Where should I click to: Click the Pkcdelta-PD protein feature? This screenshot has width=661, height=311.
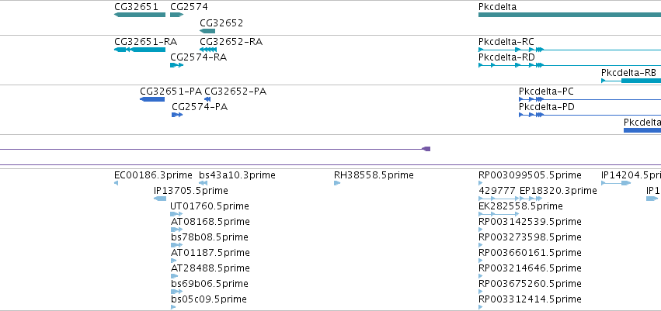point(590,115)
